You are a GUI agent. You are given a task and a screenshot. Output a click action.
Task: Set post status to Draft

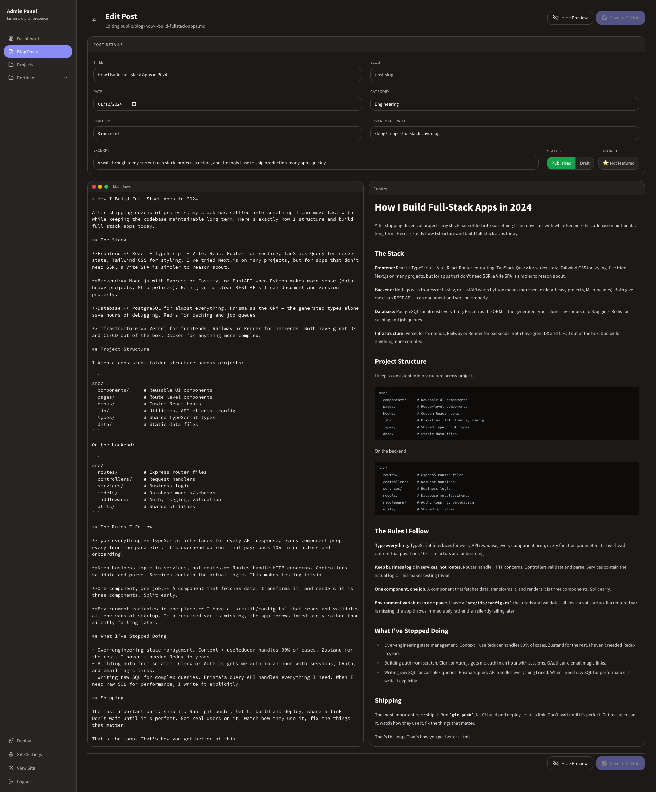584,163
